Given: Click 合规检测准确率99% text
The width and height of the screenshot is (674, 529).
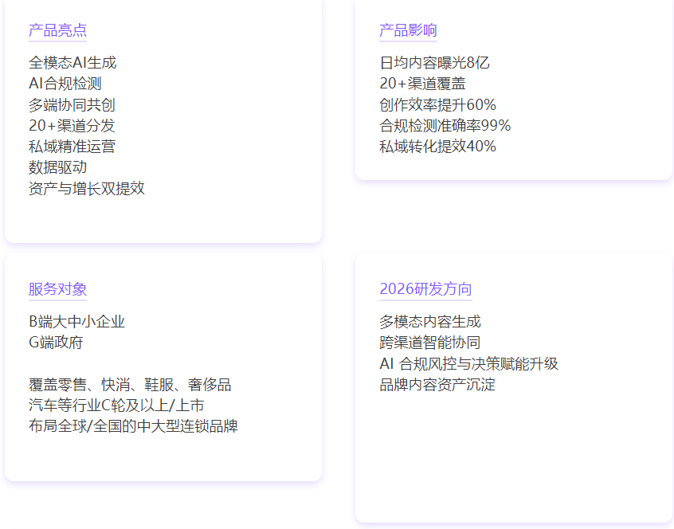Looking at the screenshot, I should click(445, 125).
